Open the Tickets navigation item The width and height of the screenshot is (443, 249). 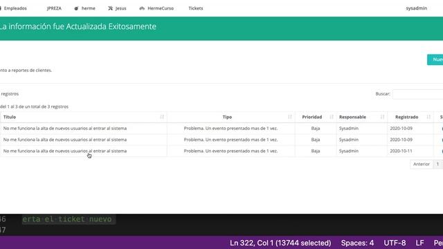coord(196,8)
